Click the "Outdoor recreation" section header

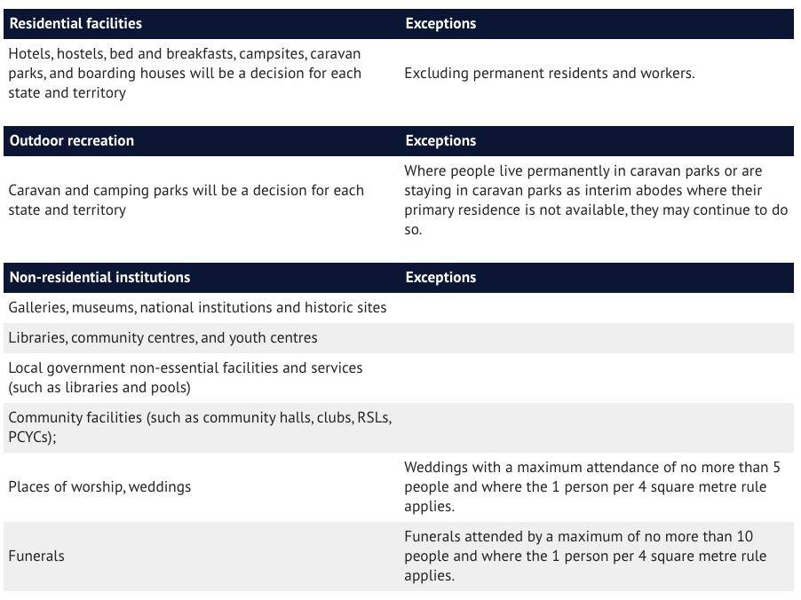(72, 141)
